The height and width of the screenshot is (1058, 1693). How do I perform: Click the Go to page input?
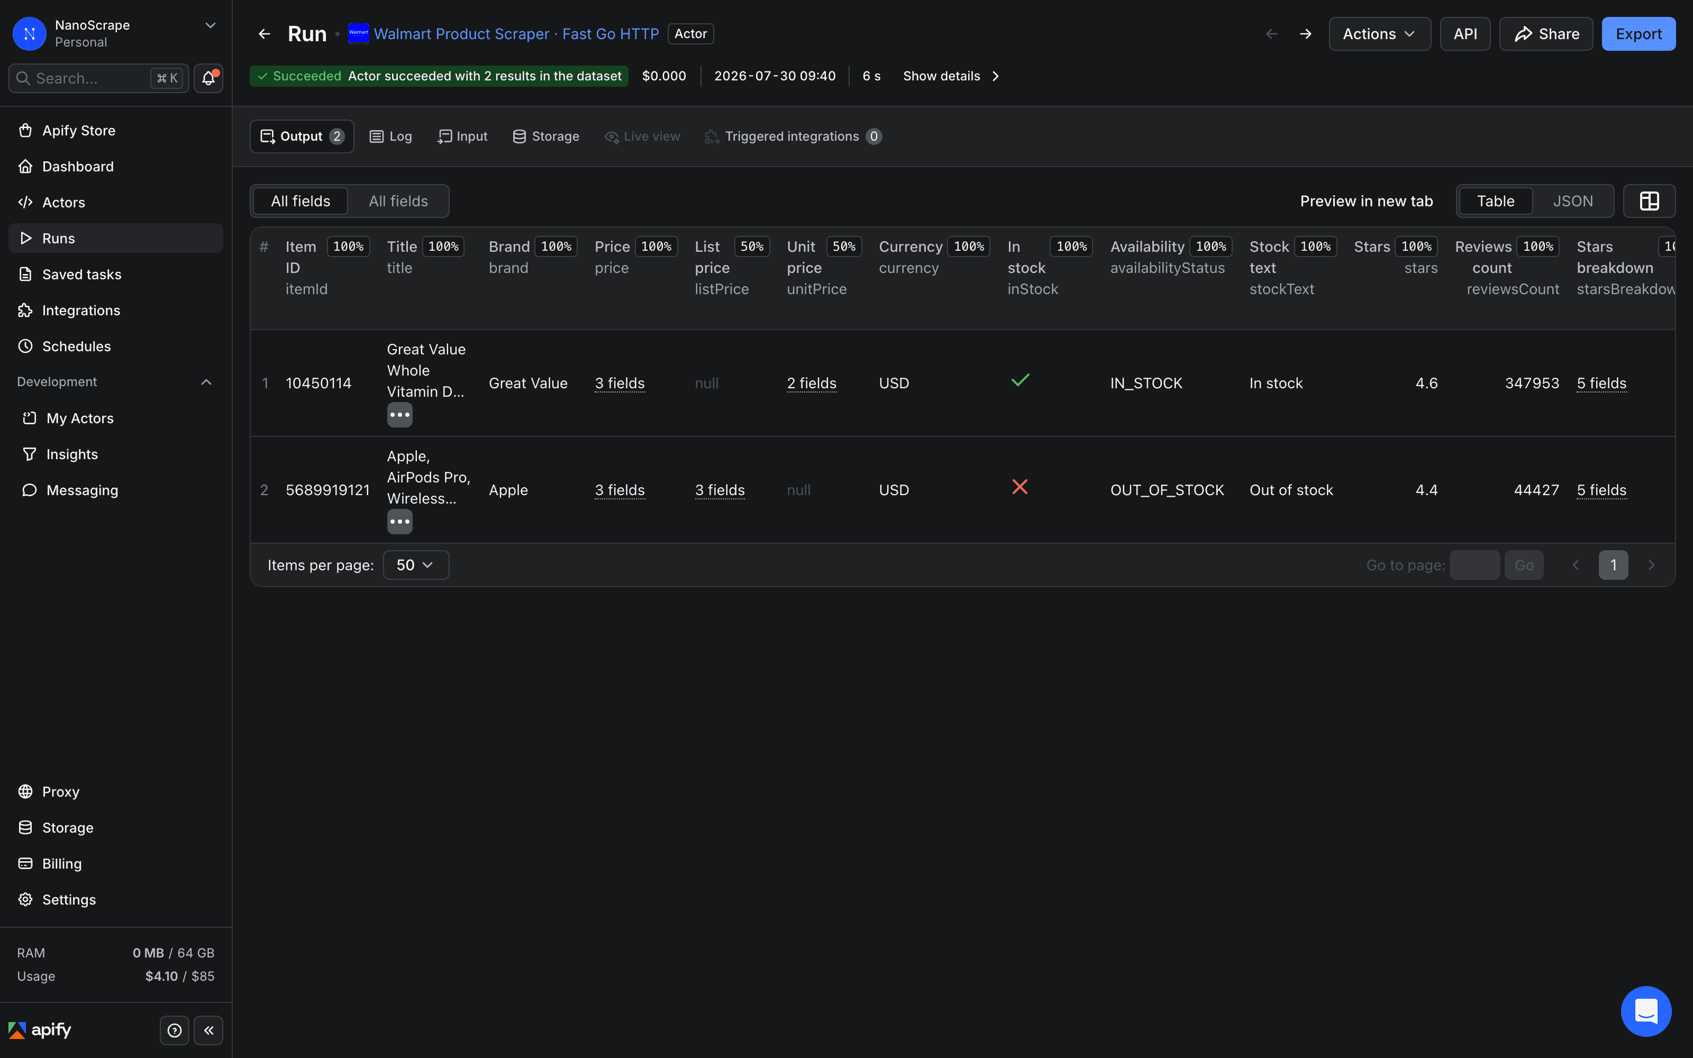coord(1474,566)
